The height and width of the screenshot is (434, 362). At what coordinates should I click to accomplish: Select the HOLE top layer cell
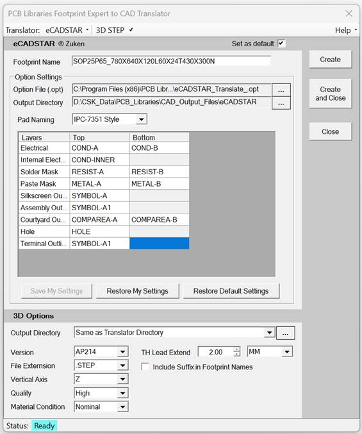coord(99,231)
